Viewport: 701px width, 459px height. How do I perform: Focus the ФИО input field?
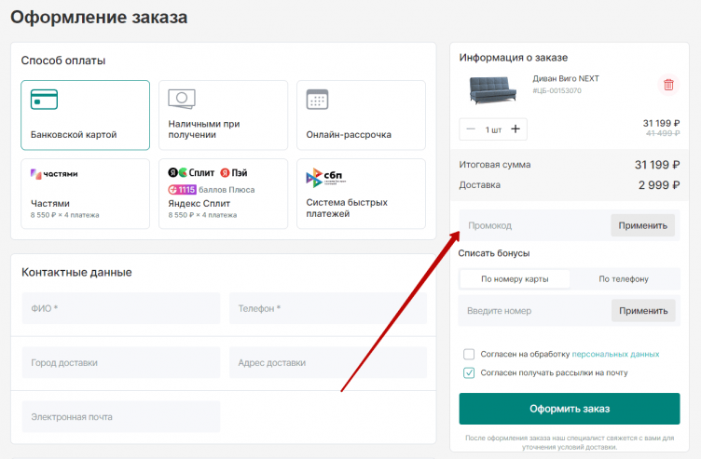point(121,308)
